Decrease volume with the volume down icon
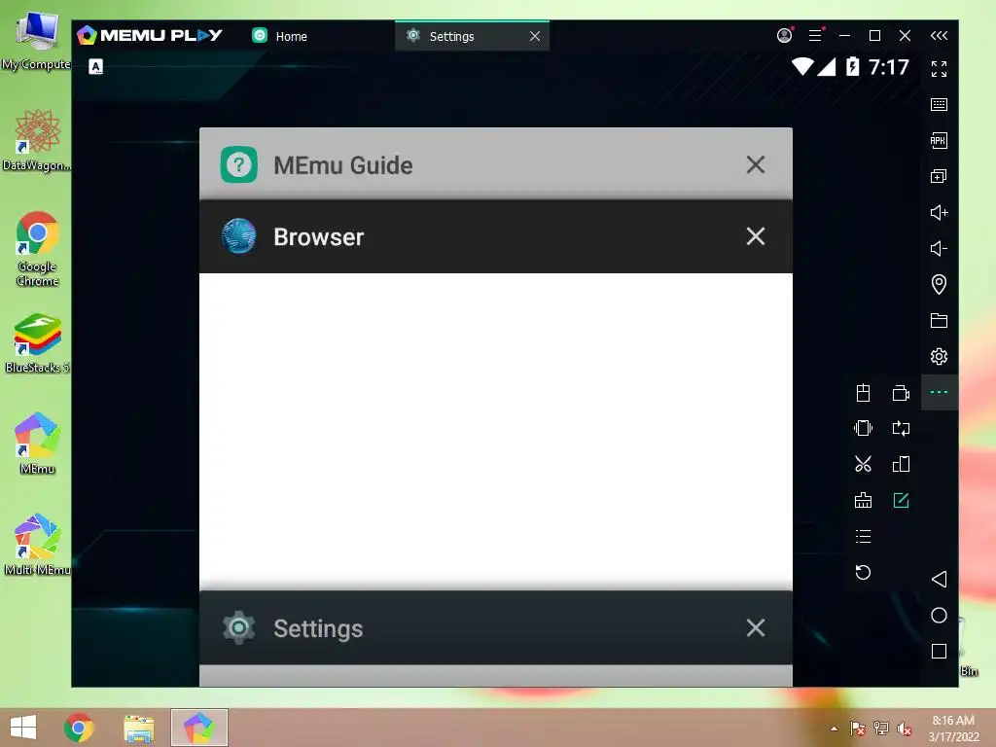The width and height of the screenshot is (996, 747). tap(939, 248)
